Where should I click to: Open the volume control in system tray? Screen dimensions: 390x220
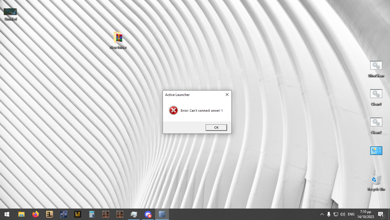click(342, 214)
